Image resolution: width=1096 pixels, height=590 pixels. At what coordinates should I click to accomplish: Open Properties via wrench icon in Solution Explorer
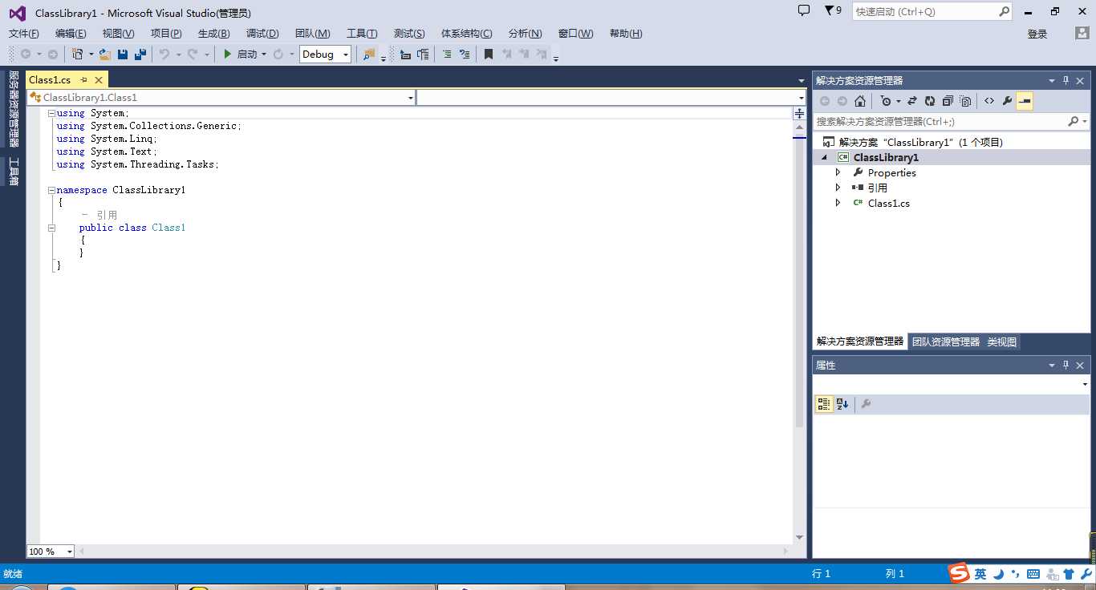coord(1007,101)
